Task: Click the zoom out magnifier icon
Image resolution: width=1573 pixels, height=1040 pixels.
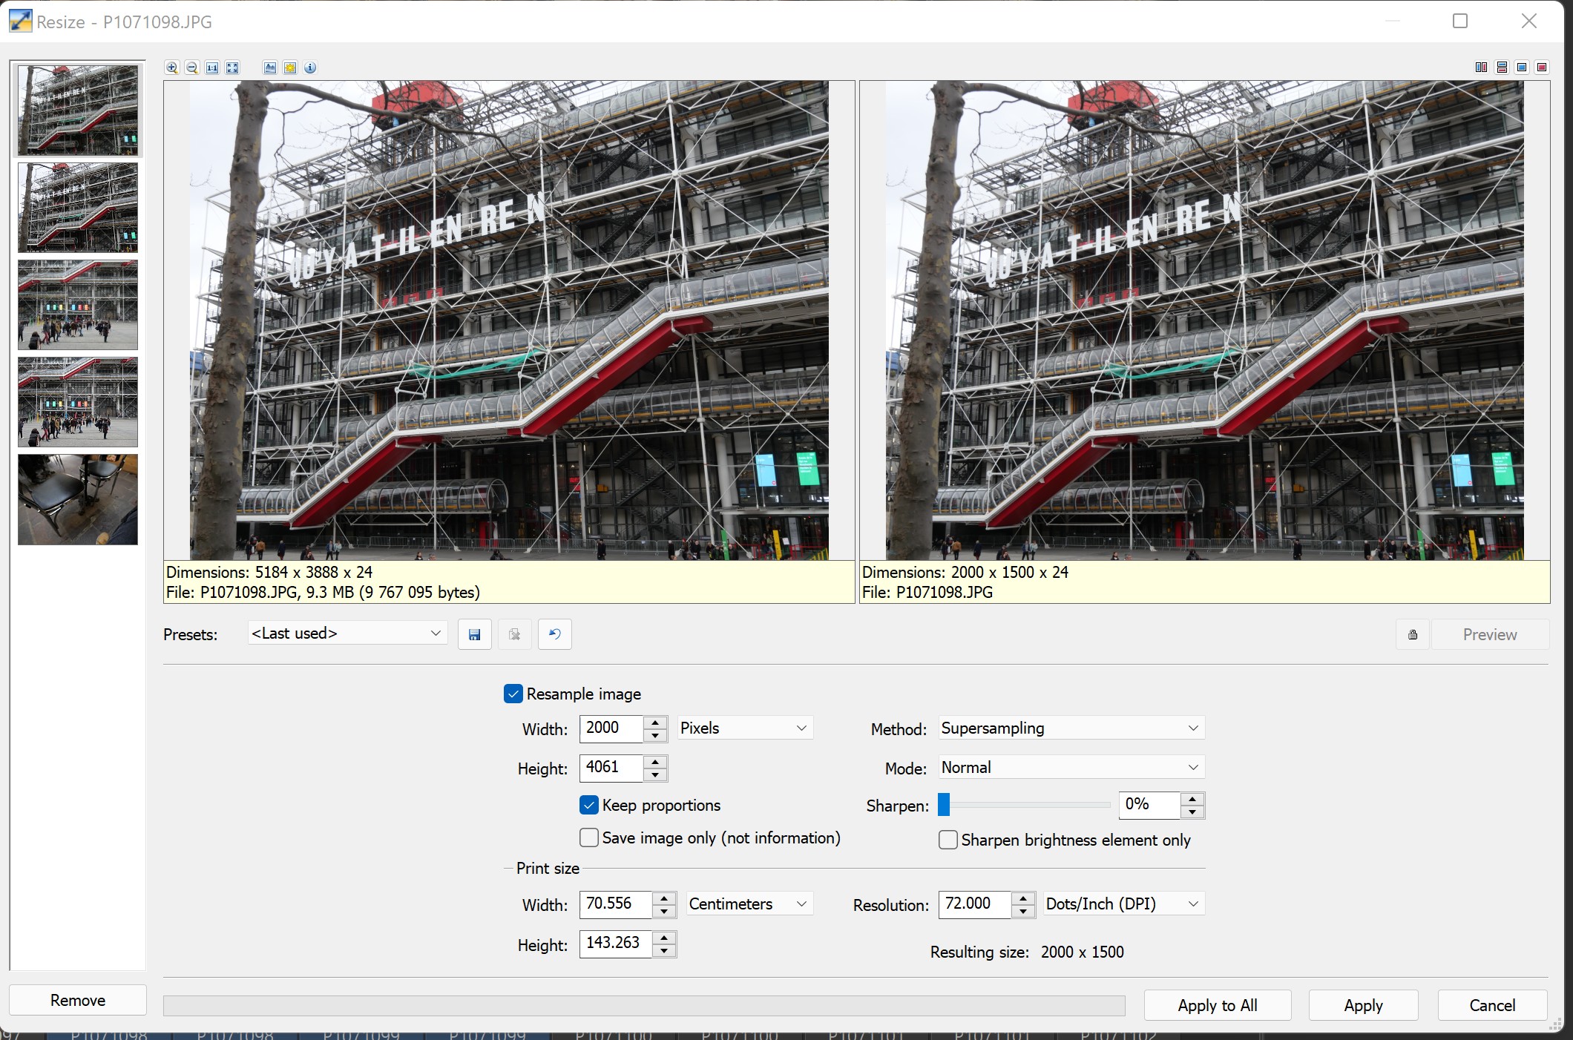Action: pos(192,68)
